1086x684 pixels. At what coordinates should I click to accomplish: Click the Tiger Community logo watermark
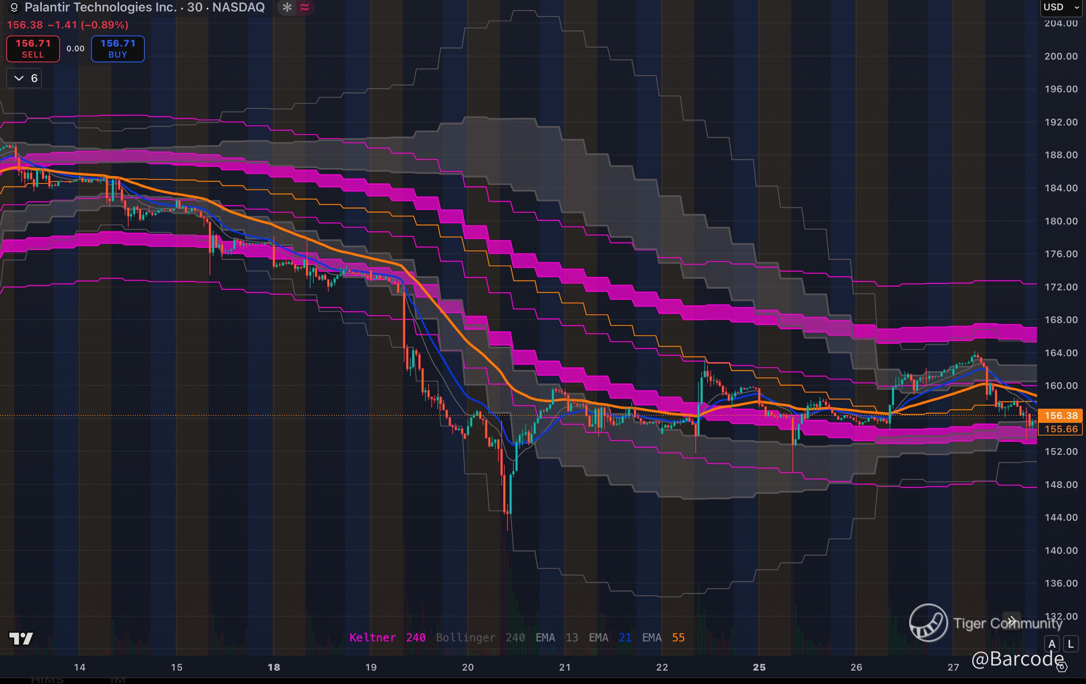[928, 623]
